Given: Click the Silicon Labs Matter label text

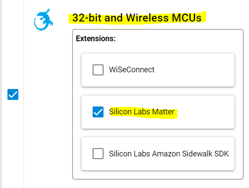Looking at the screenshot, I should point(142,112).
